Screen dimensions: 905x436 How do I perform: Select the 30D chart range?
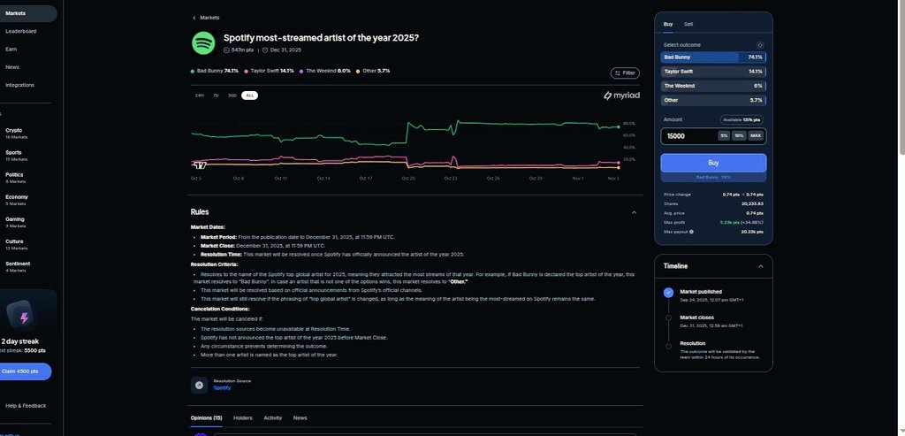click(x=232, y=96)
